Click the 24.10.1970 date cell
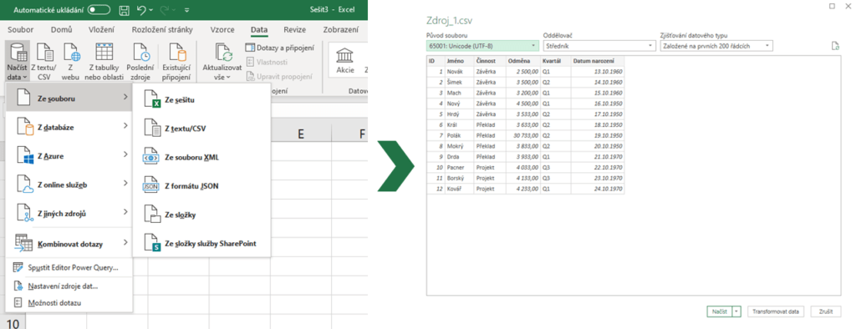This screenshot has height=329, width=856. [x=597, y=189]
